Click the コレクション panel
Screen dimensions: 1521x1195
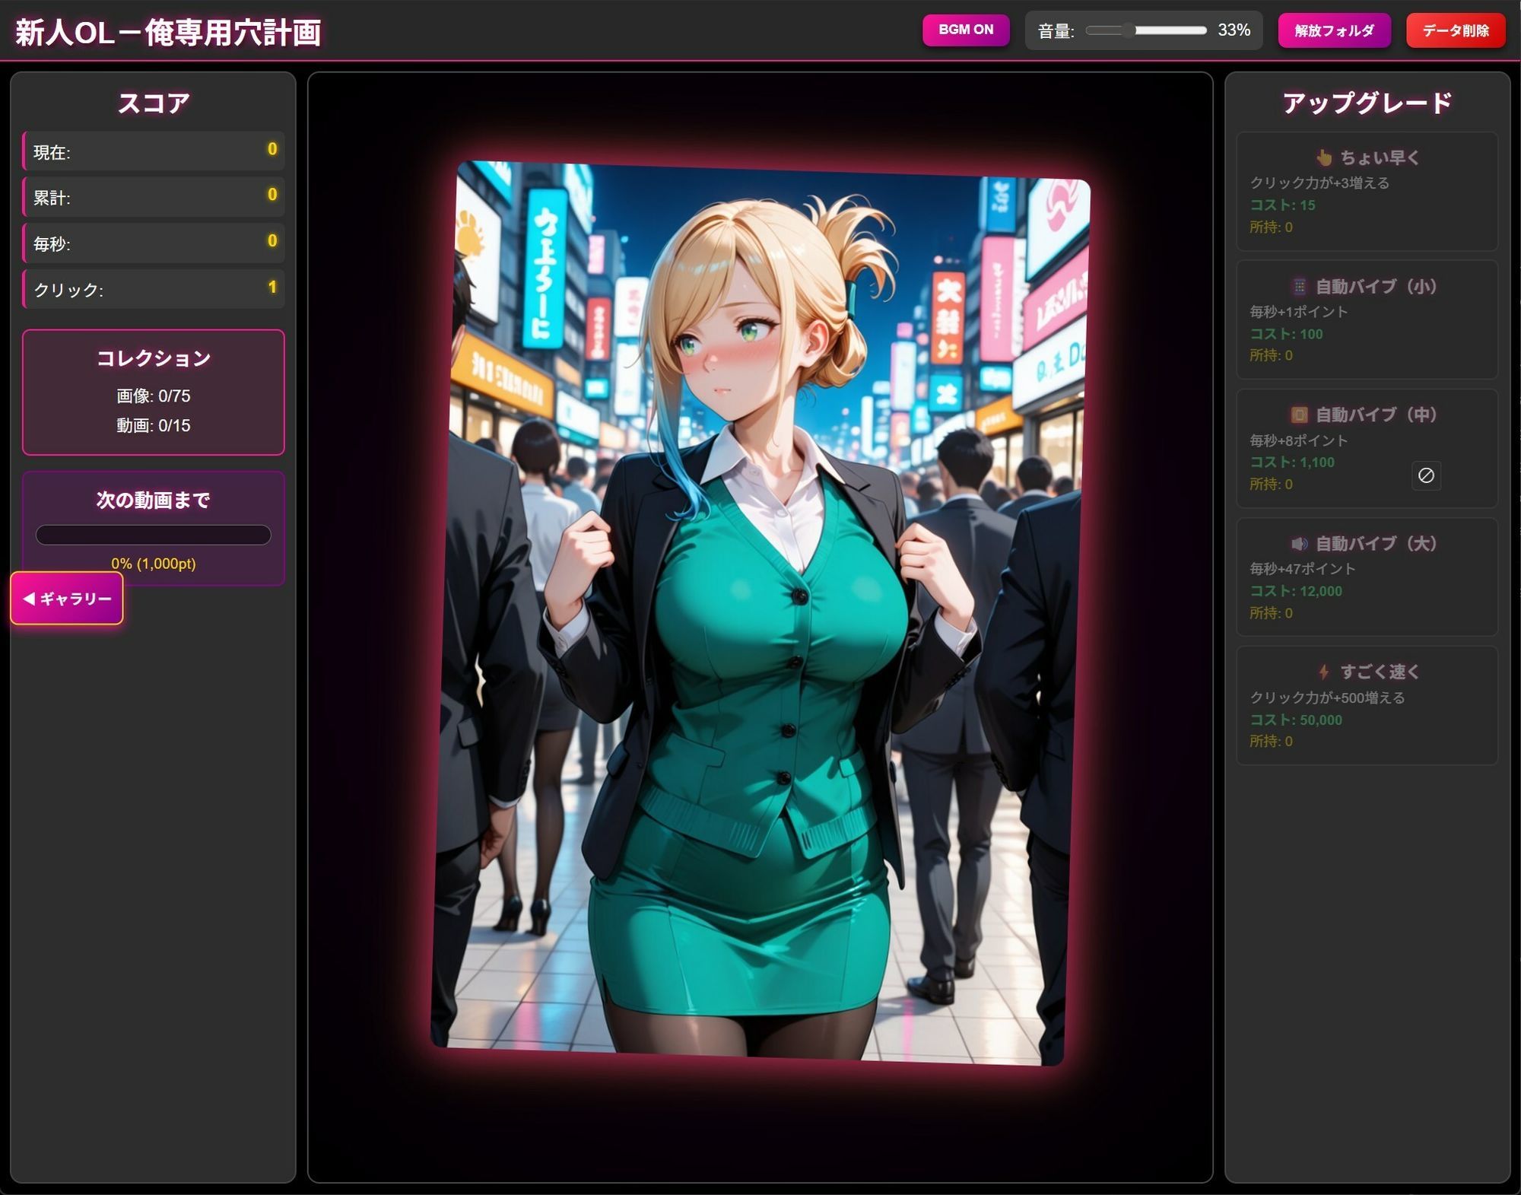(154, 392)
